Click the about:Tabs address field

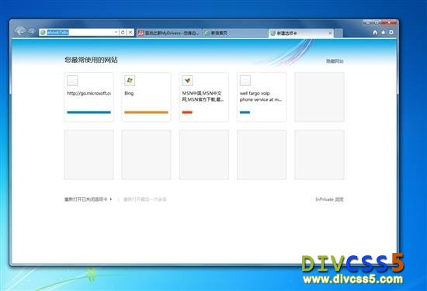tap(77, 33)
